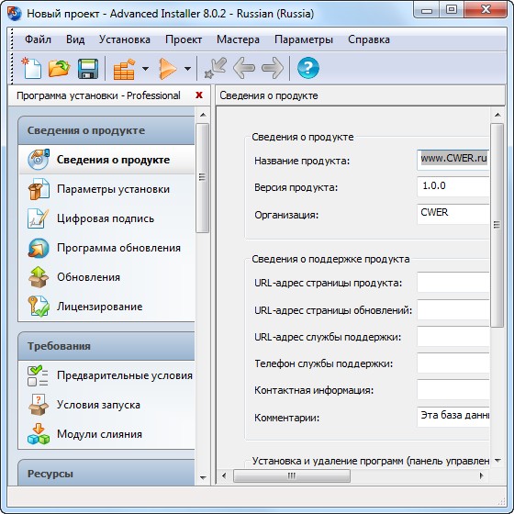Click the Версия продукта field

453,187
